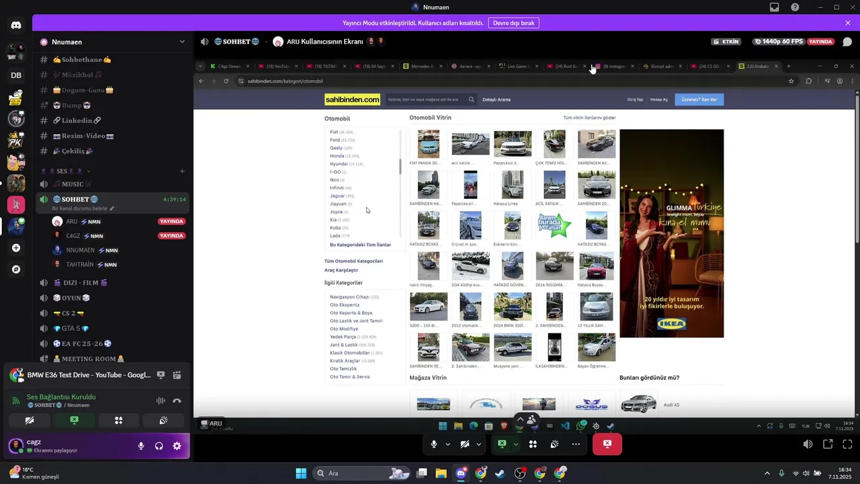The height and width of the screenshot is (484, 860).
Task: Mute microphone in the user panel
Action: coord(141,446)
